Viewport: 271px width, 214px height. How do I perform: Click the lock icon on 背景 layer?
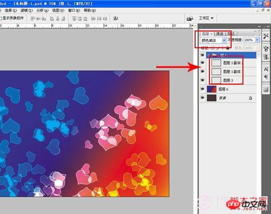point(250,98)
